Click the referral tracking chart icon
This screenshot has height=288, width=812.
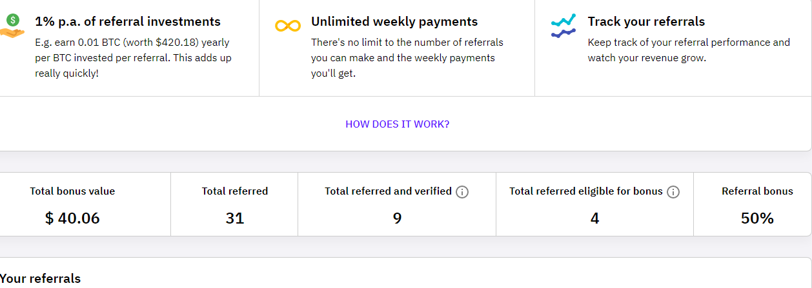click(563, 26)
